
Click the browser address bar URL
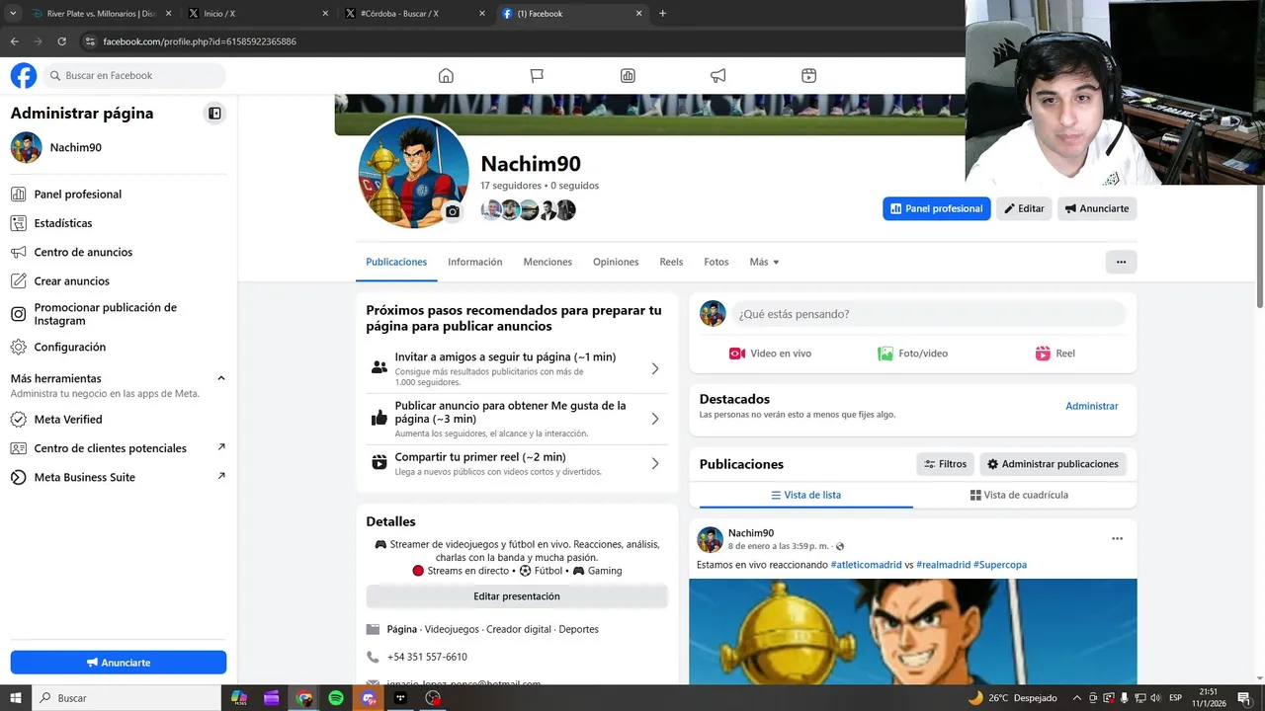200,41
